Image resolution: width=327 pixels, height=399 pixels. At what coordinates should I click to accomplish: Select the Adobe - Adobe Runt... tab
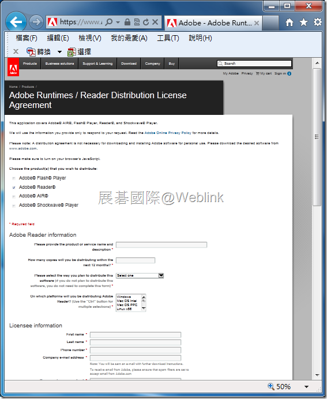coord(213,23)
